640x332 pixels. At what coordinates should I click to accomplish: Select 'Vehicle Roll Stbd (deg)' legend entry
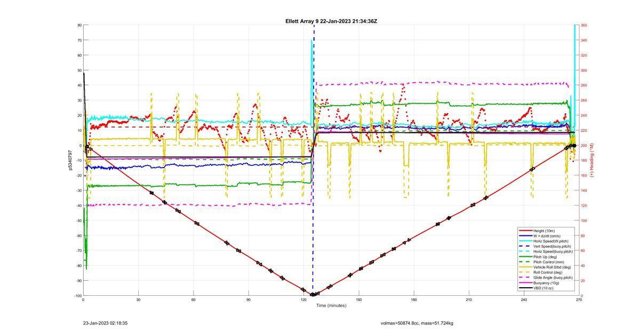pyautogui.click(x=552, y=267)
